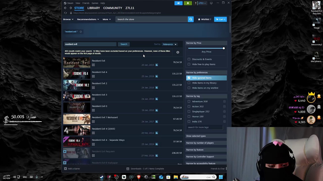Open the Sort by Relevance dropdown
Screen dimensions: 323x181
tap(170, 44)
